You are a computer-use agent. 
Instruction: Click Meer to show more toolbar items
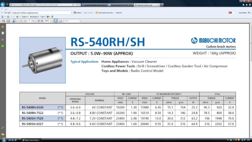[119, 13]
